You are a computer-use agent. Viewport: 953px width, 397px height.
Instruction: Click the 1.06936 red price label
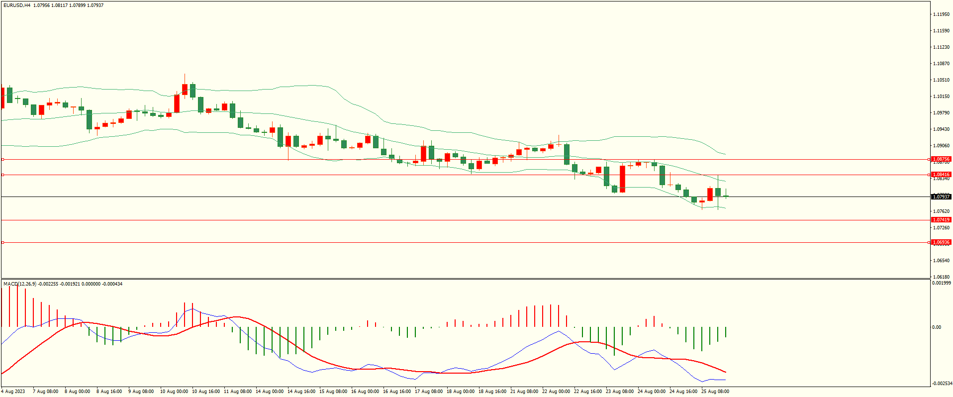[941, 242]
